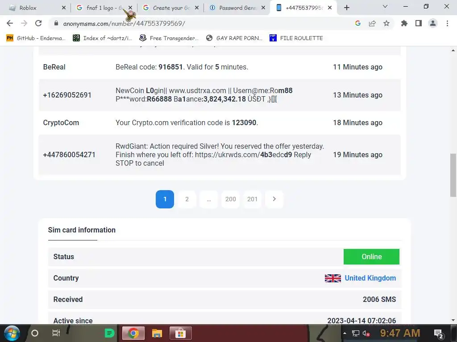457x342 pixels.
Task: Open the GitHub - Enderman bookmark
Action: click(x=36, y=38)
